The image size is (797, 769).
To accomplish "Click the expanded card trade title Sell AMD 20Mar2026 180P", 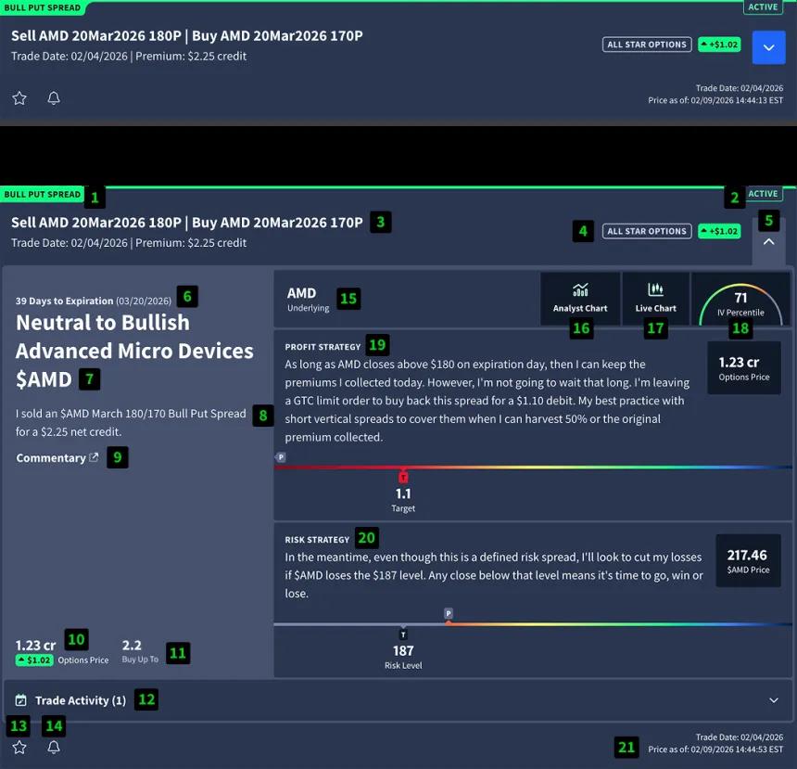I will pos(187,223).
